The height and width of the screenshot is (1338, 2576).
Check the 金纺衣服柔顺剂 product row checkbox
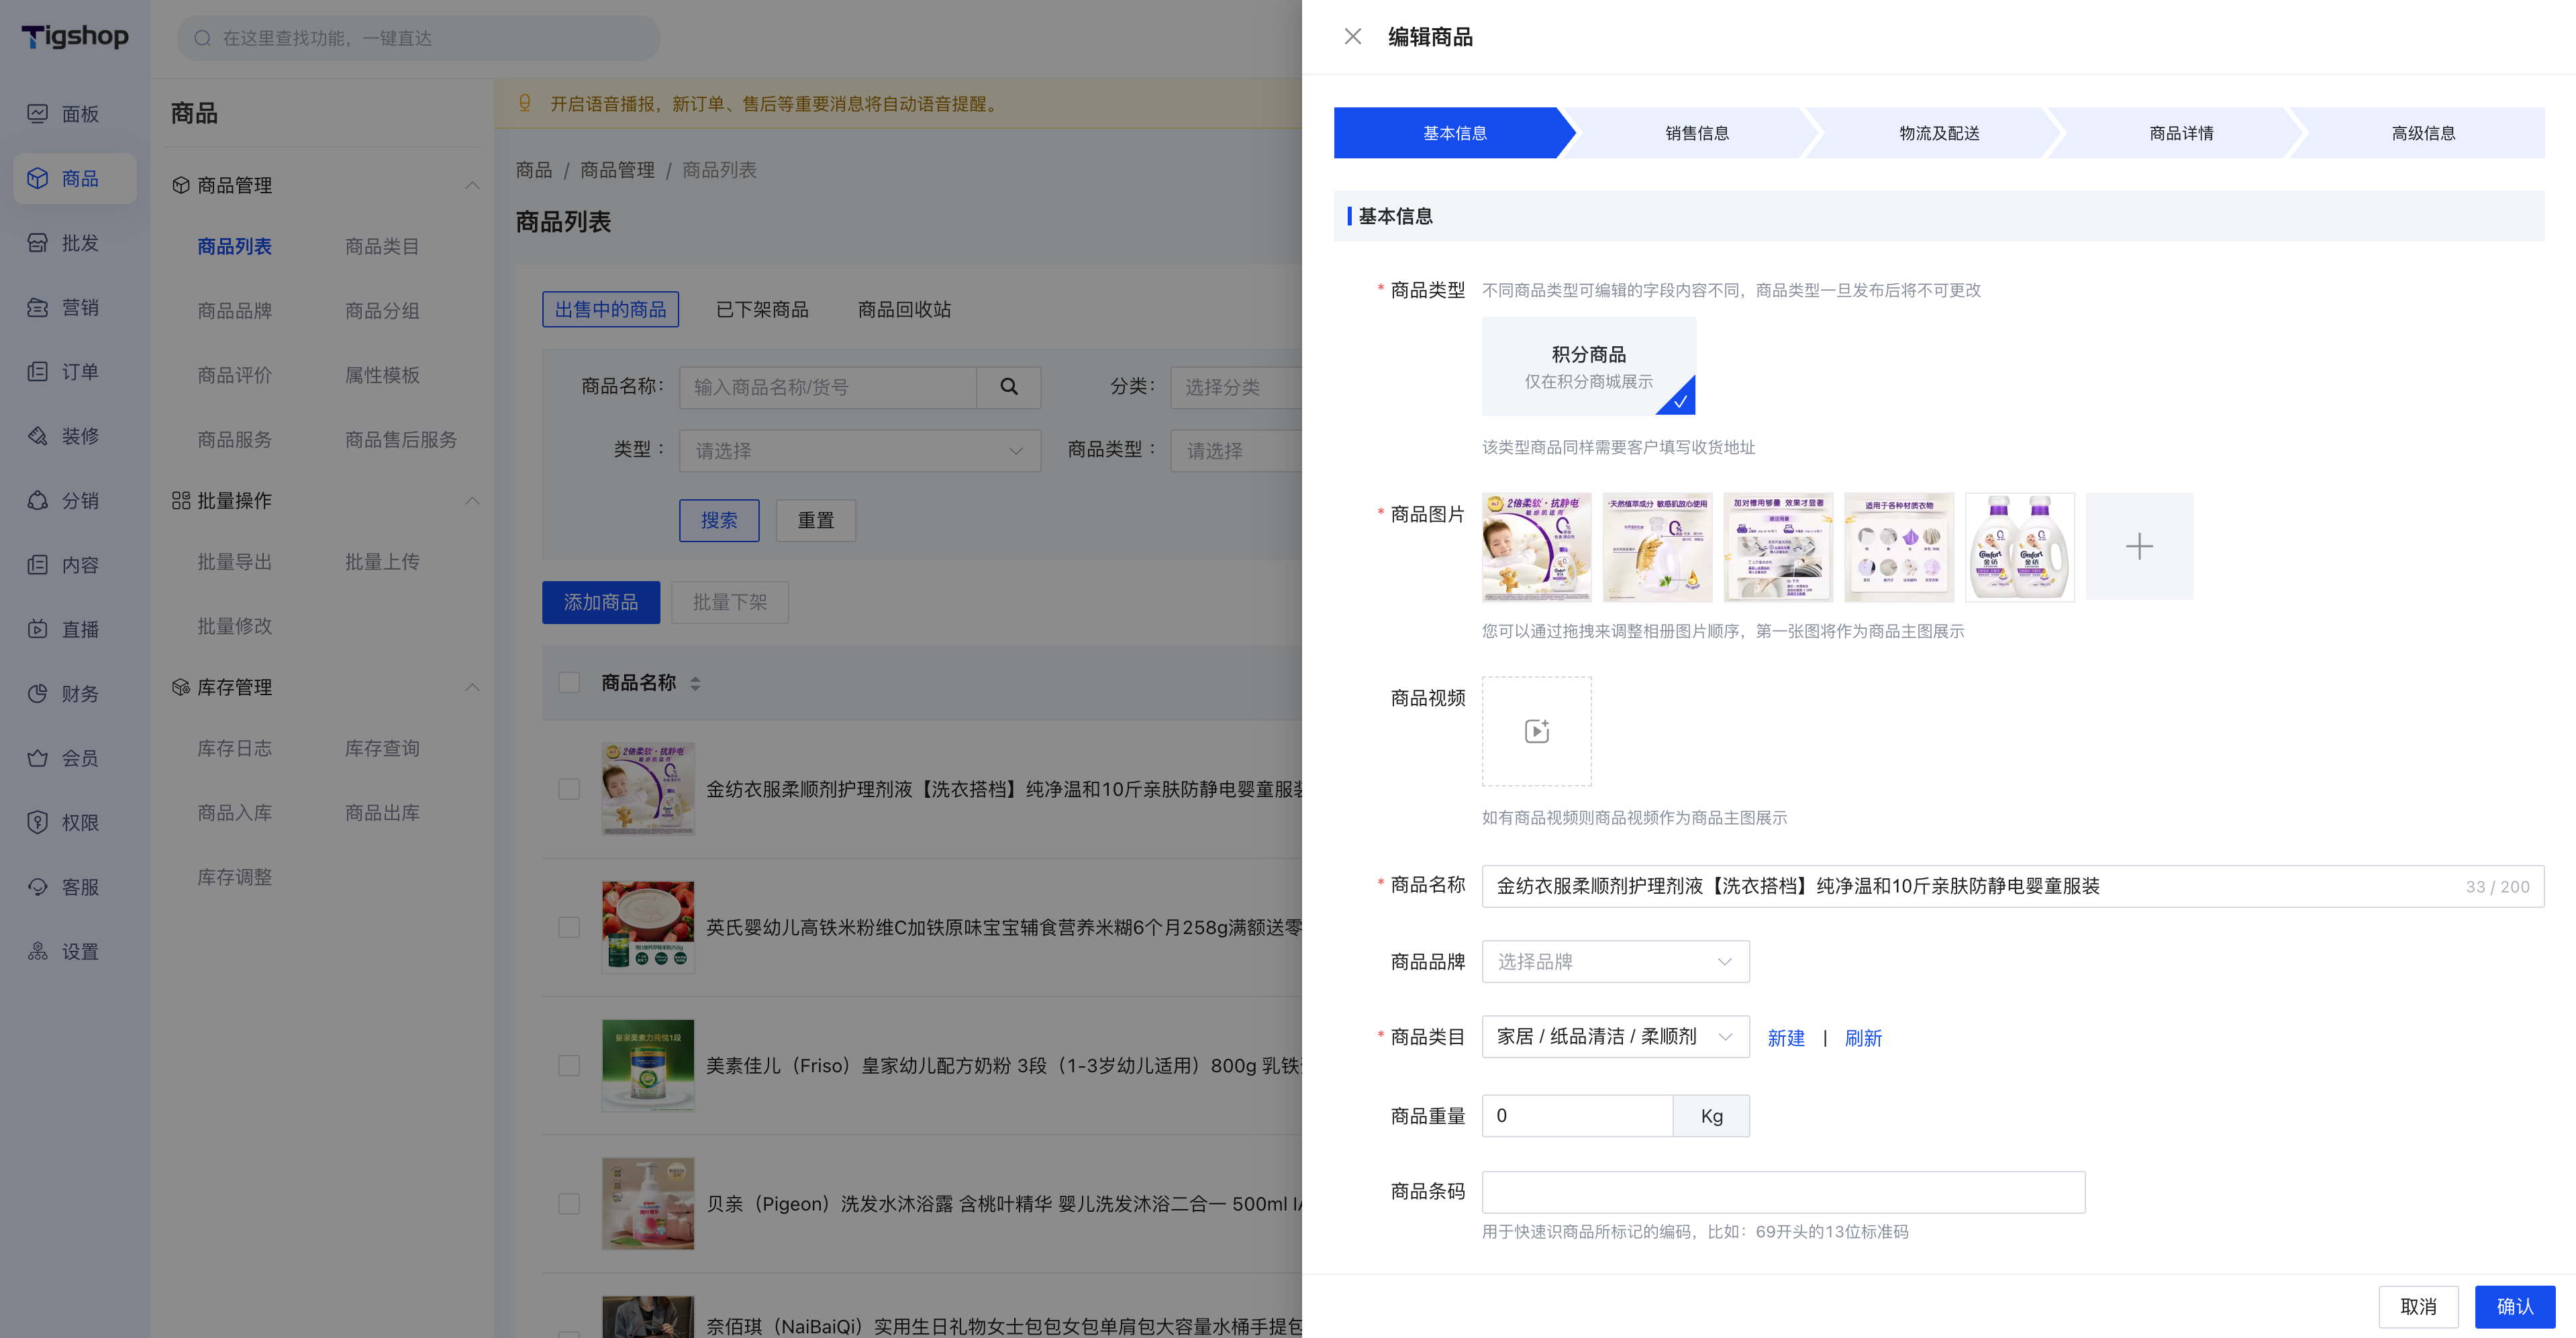point(569,789)
